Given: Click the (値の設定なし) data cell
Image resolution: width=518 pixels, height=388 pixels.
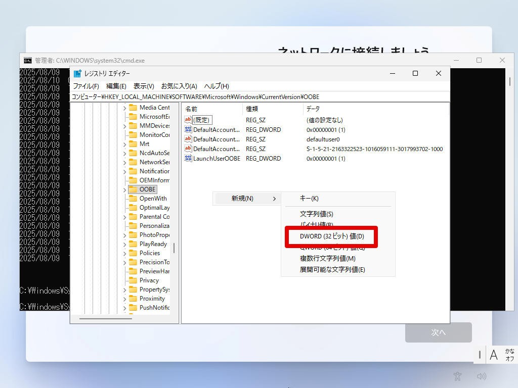Looking at the screenshot, I should tap(324, 120).
